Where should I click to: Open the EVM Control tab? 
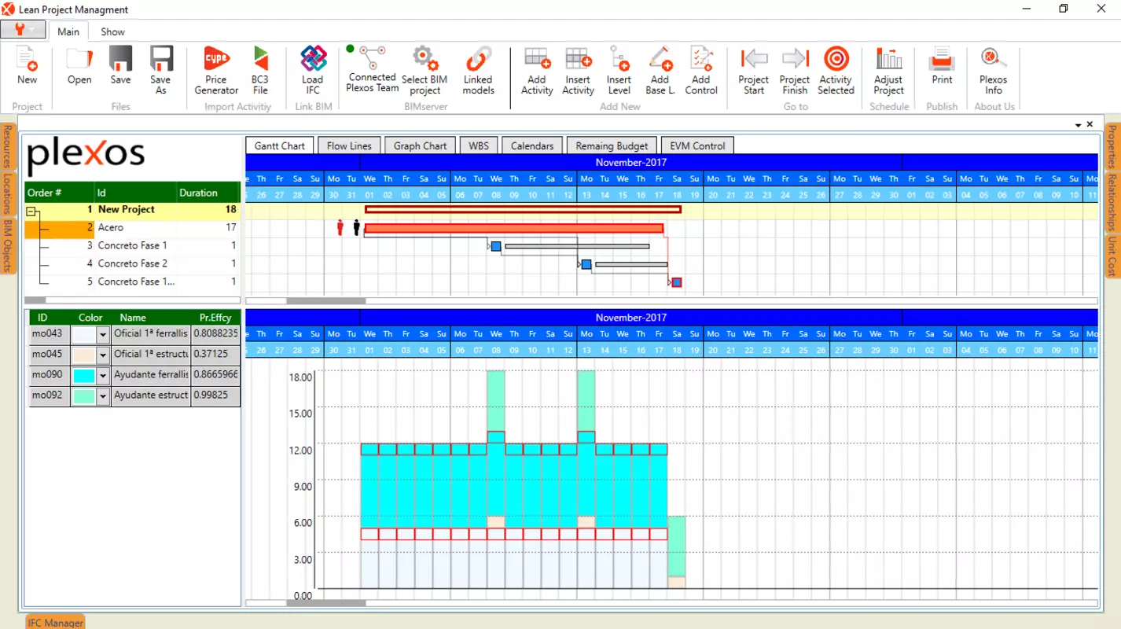[x=697, y=145]
